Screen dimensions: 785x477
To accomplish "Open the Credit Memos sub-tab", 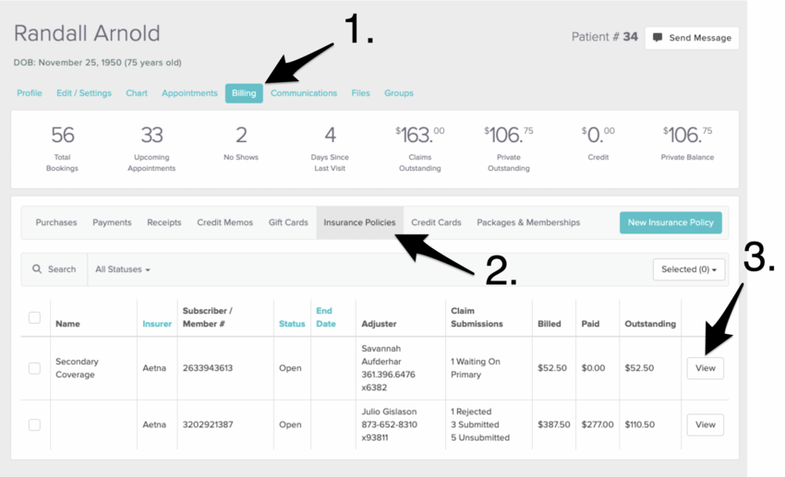I will click(224, 222).
